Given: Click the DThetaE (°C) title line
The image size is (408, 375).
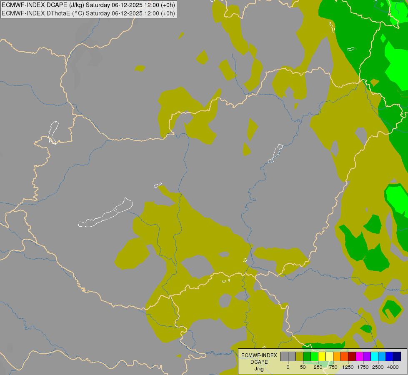Looking at the screenshot, I should pyautogui.click(x=88, y=13).
